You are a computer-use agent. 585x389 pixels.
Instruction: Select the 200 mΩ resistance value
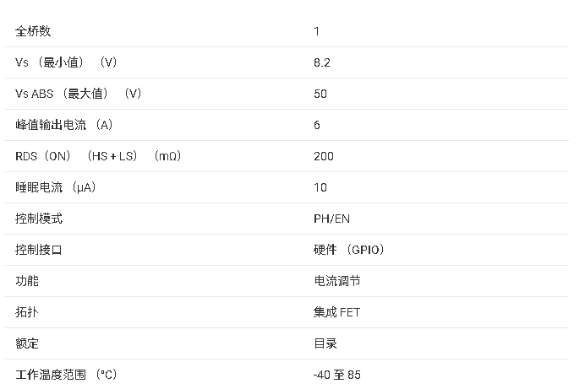(324, 156)
